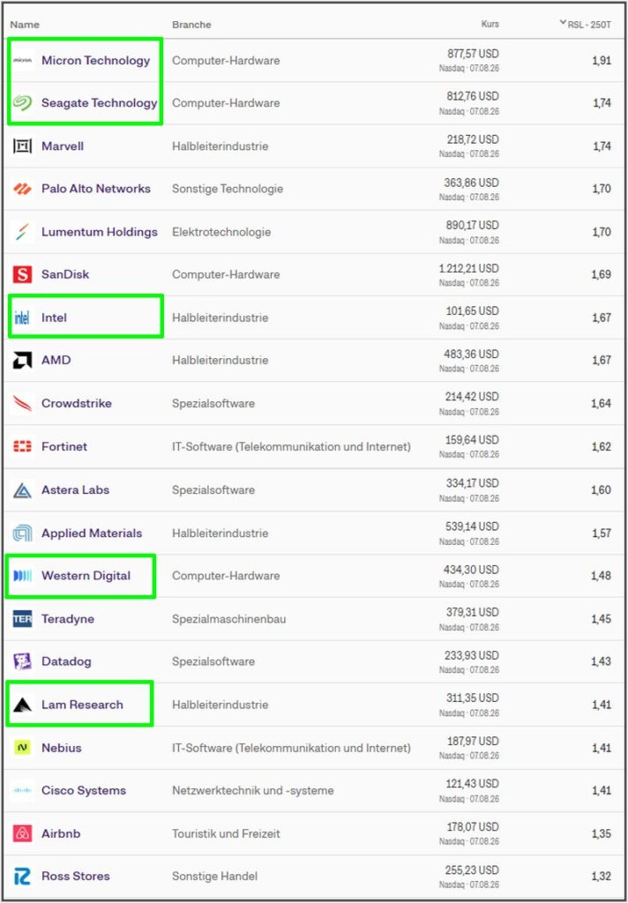Click the Kurs column header
The height and width of the screenshot is (903, 628).
[x=490, y=24]
